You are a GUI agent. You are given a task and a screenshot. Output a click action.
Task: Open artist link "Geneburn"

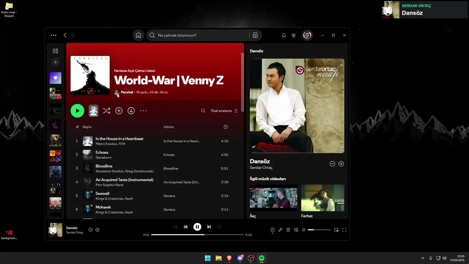[x=103, y=158]
